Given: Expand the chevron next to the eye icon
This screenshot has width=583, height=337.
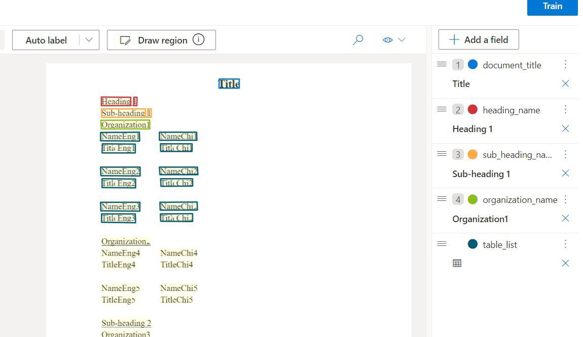Looking at the screenshot, I should click(402, 39).
